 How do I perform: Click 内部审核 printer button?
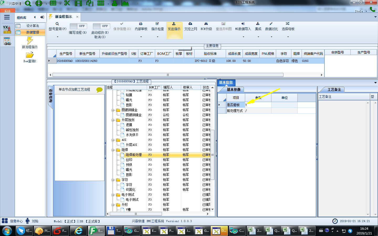click(141, 26)
